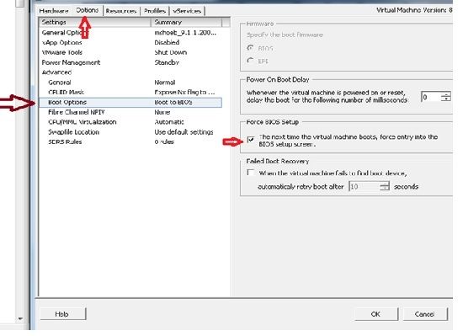The width and height of the screenshot is (463, 336).
Task: Click the 'Shut Down' summary value
Action: coord(171,52)
